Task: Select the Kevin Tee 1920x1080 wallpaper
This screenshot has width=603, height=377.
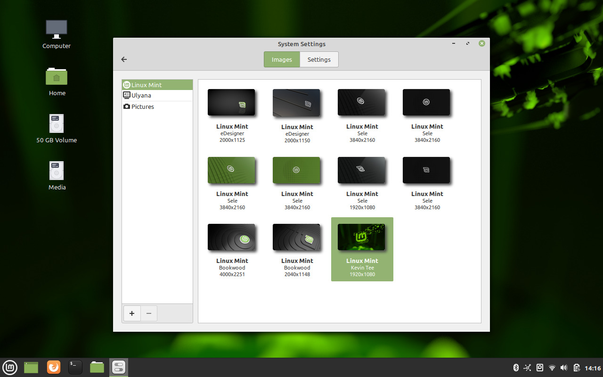Action: tap(362, 249)
